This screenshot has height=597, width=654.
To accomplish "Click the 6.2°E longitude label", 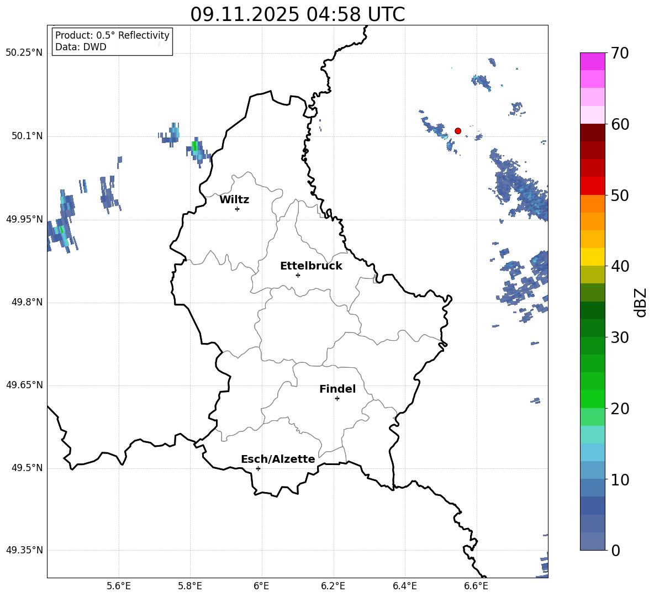I will pos(333,586).
